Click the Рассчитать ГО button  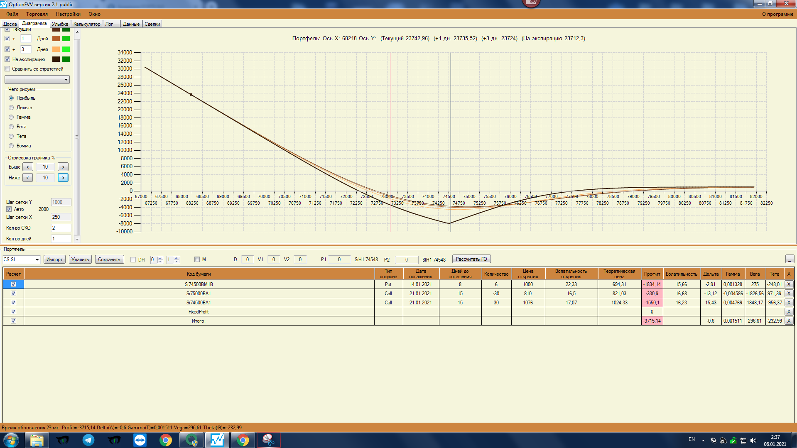tap(471, 259)
